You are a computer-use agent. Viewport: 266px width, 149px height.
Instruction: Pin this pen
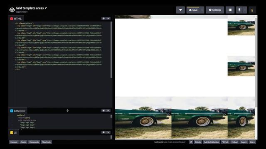click(239, 10)
